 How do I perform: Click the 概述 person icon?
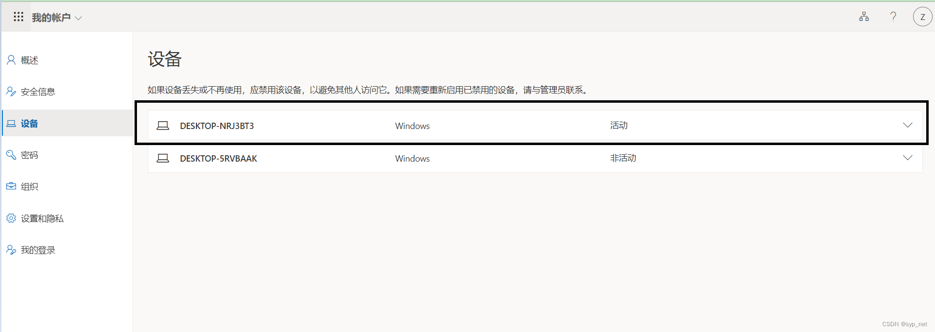pyautogui.click(x=11, y=60)
